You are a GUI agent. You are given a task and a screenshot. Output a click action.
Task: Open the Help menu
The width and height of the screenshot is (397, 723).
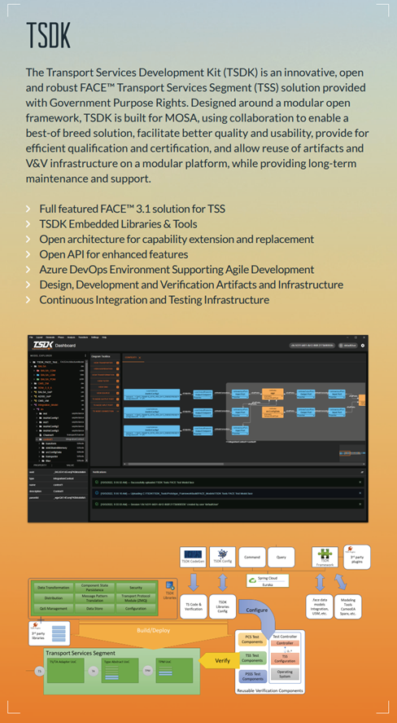point(104,337)
